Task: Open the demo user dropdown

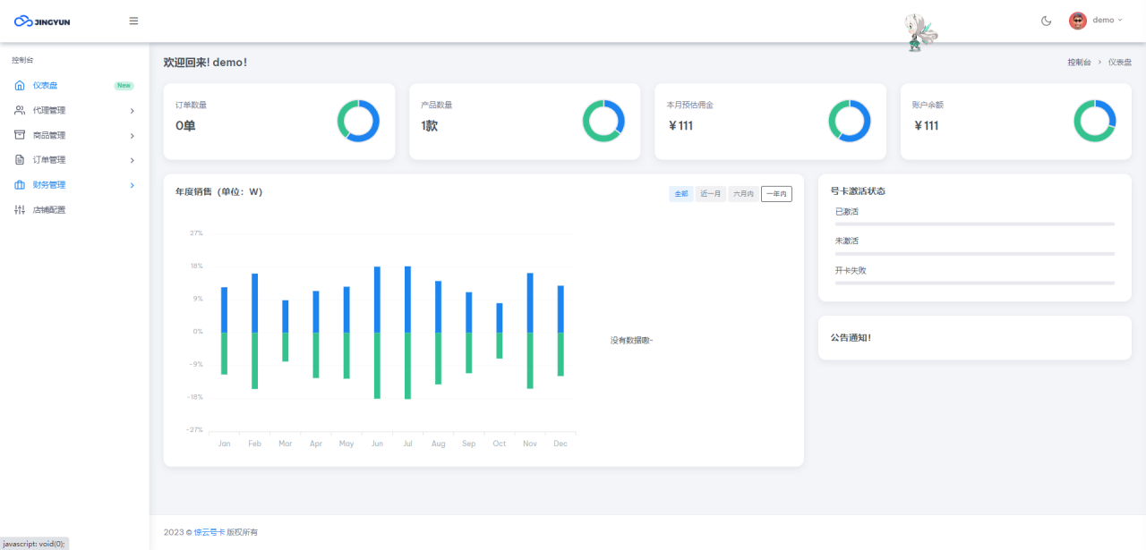Action: 1095,21
